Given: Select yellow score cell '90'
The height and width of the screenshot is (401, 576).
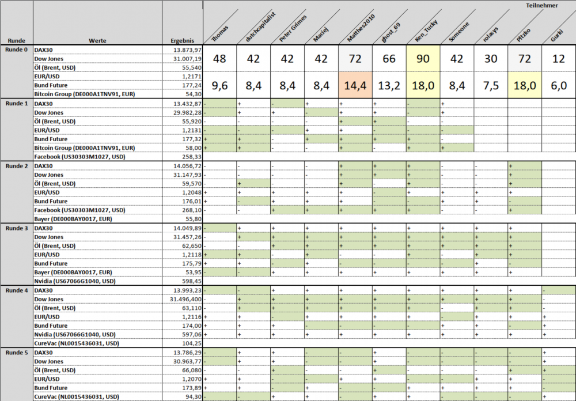Looking at the screenshot, I should (423, 58).
